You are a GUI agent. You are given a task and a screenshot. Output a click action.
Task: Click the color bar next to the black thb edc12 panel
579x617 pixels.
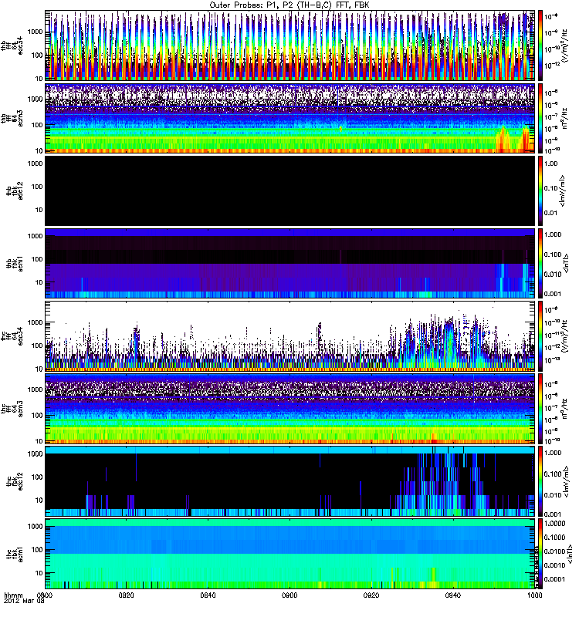pyautogui.click(x=543, y=190)
